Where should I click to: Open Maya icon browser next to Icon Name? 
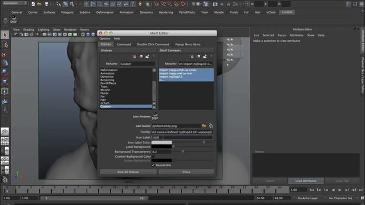tap(210, 126)
